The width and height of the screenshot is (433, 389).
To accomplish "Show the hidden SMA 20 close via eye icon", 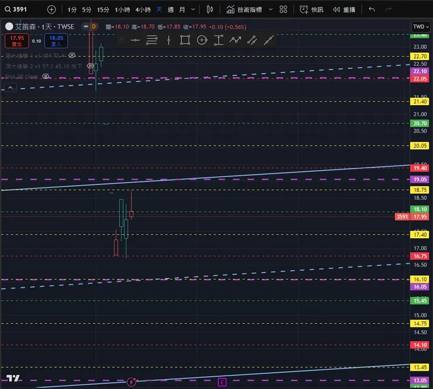I will coord(46,77).
